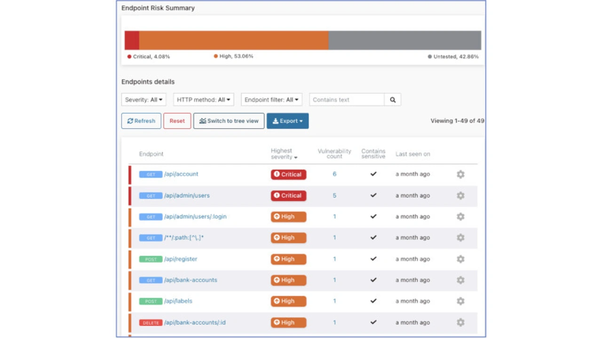Click gear icon for GET /api/bank-accounts row
Viewport: 602px width, 338px height.
pyautogui.click(x=460, y=280)
